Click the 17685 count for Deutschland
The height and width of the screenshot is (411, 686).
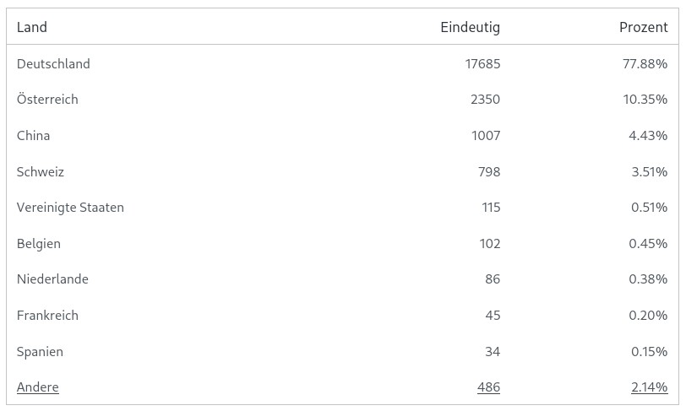pos(482,63)
